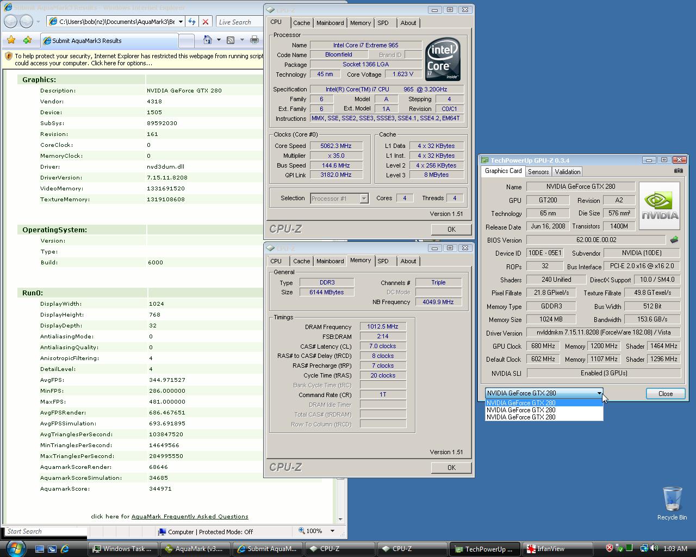Image resolution: width=696 pixels, height=557 pixels.
Task: Collapse the GPU-Z graphics card dropdown arrow
Action: coord(599,393)
